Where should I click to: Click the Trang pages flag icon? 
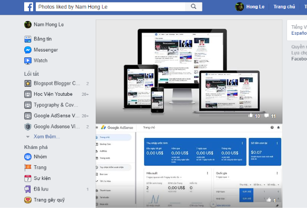pyautogui.click(x=28, y=167)
